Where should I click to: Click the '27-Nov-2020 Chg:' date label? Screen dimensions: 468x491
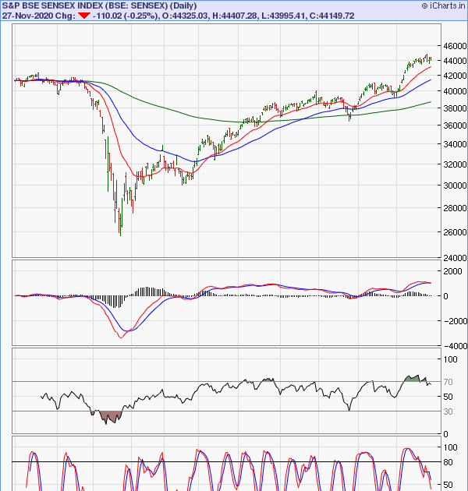tap(39, 16)
